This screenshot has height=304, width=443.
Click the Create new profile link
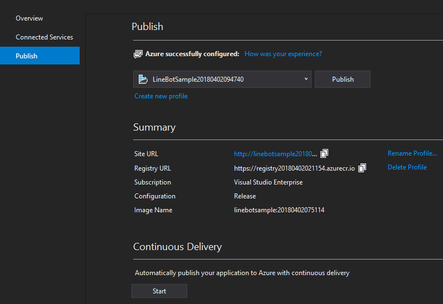point(161,96)
